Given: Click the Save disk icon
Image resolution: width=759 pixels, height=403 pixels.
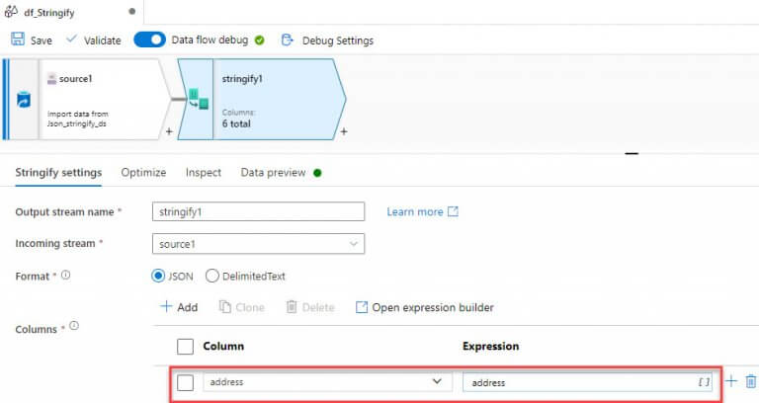Looking at the screenshot, I should (18, 40).
